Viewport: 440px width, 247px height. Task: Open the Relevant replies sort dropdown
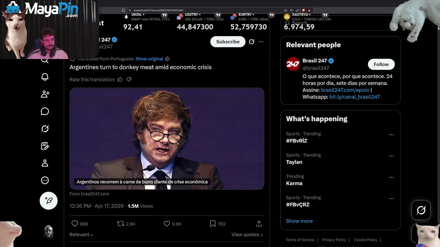[81, 235]
